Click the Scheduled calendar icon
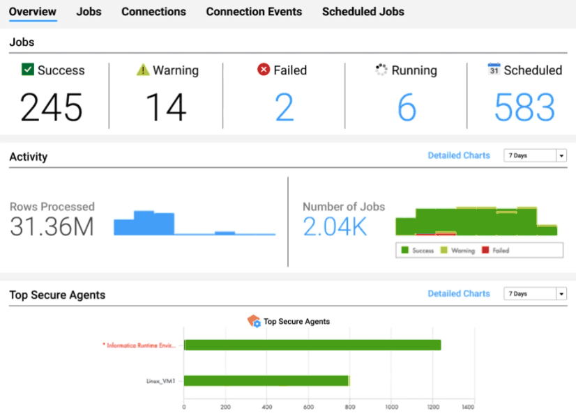 coord(494,69)
